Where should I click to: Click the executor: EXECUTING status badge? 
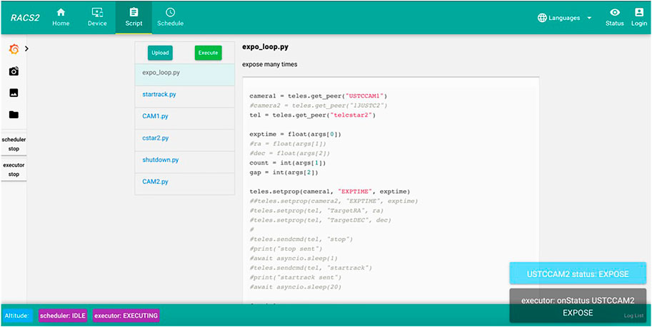pyautogui.click(x=126, y=315)
